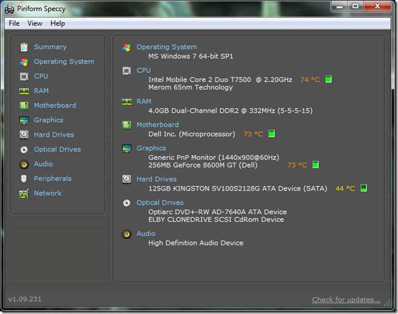The height and width of the screenshot is (314, 398).
Task: Click the Motherboard heading in summary panel
Action: coord(157,125)
